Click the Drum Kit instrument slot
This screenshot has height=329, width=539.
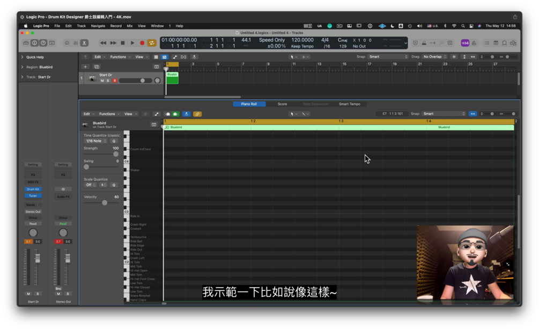click(33, 189)
